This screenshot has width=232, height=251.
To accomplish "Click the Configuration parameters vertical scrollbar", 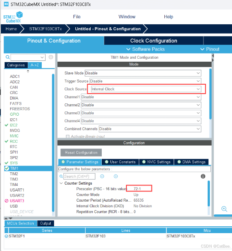I will [209, 194].
